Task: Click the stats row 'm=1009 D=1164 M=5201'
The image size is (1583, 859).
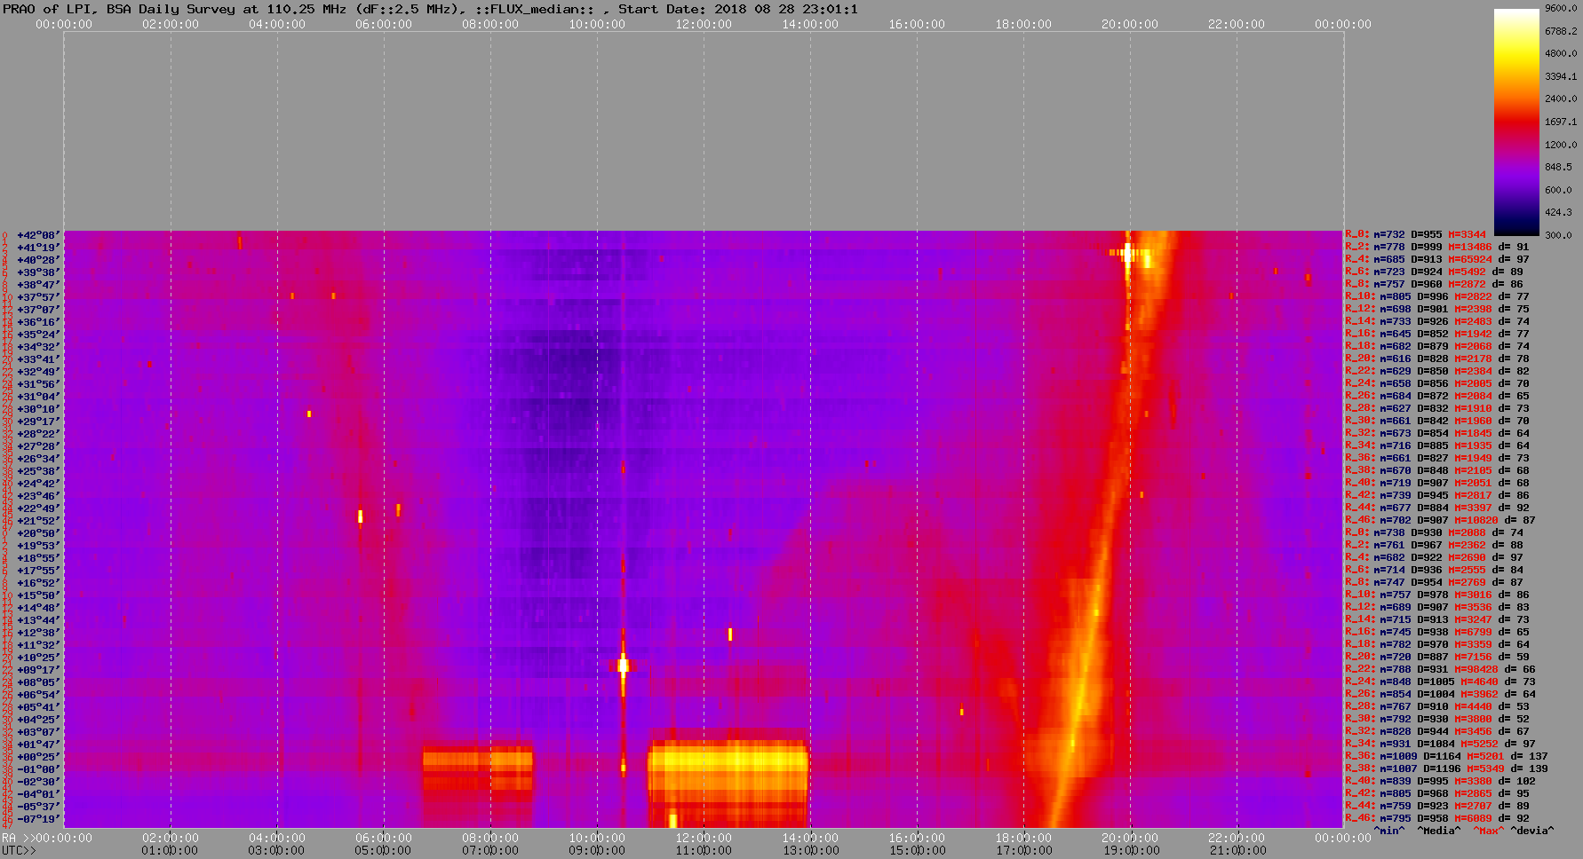Action: coord(1446,757)
